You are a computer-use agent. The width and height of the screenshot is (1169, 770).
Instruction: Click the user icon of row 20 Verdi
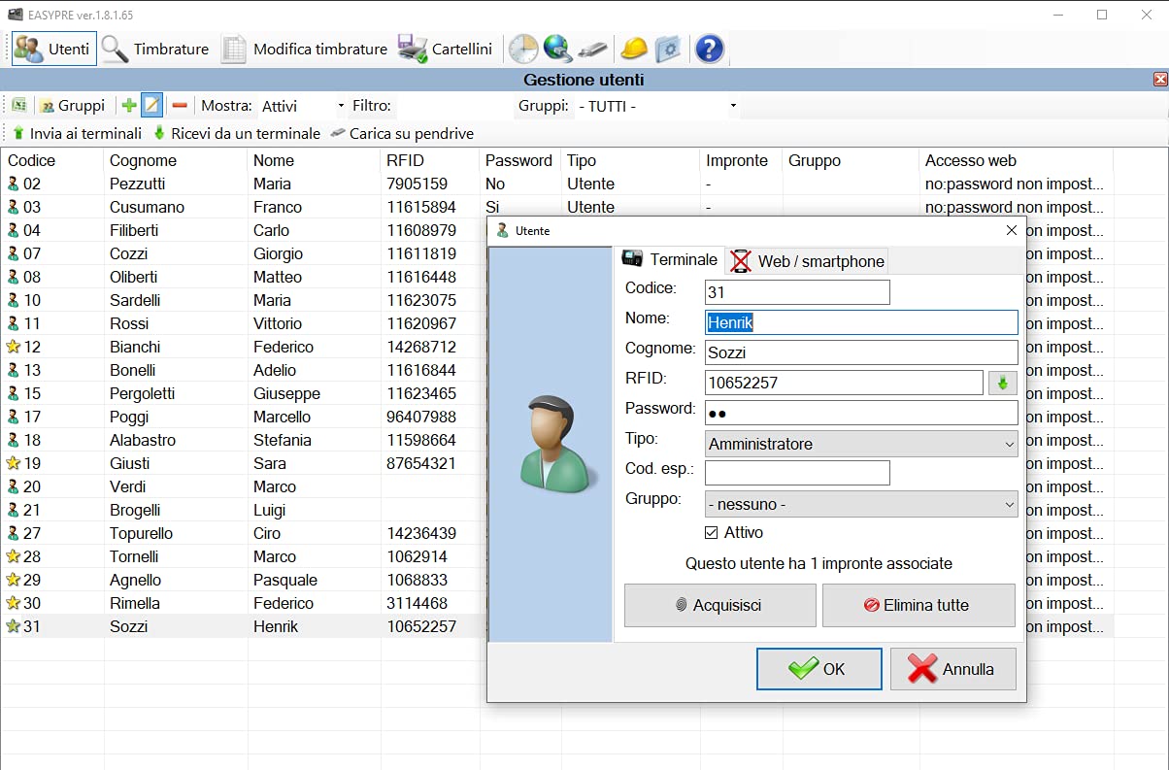coord(14,486)
